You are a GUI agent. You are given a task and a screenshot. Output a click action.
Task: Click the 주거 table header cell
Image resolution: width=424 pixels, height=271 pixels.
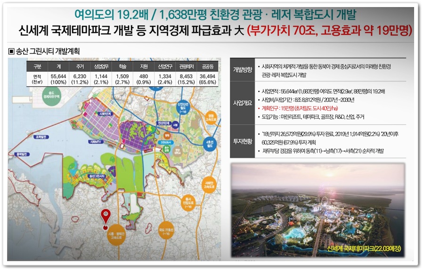pos(80,66)
